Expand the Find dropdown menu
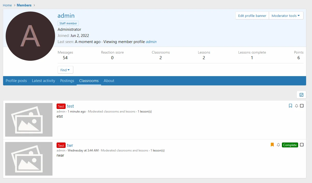 click(x=65, y=70)
